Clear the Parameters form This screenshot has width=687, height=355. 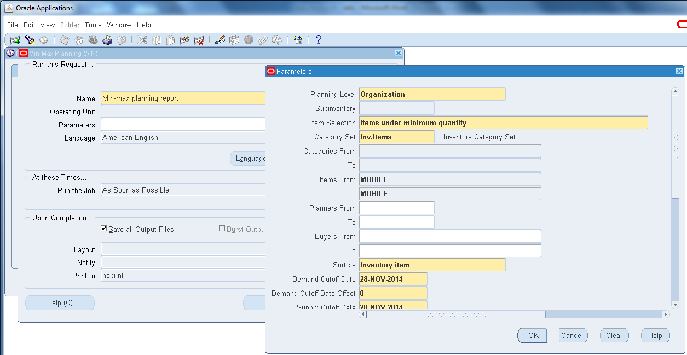[614, 335]
